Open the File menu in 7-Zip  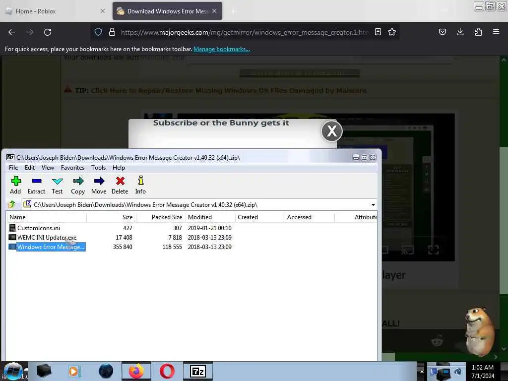(13, 168)
